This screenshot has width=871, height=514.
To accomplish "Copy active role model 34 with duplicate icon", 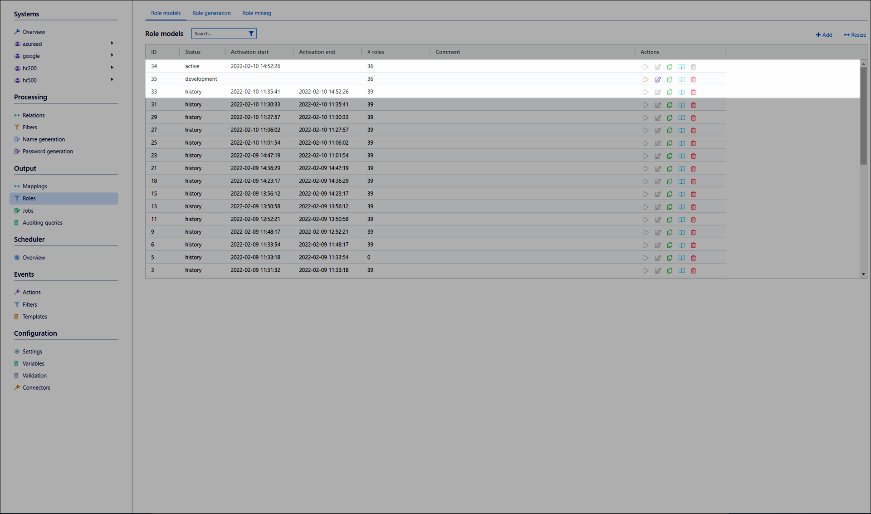I will (670, 67).
